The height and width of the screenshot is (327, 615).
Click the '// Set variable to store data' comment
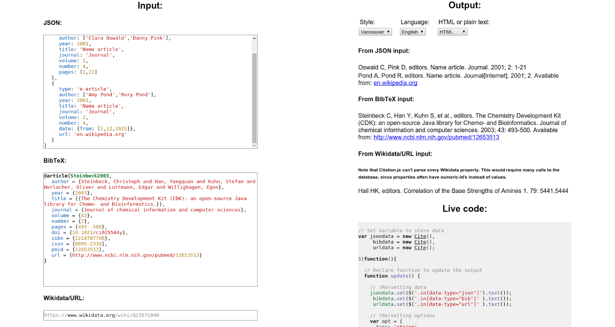(x=401, y=231)
